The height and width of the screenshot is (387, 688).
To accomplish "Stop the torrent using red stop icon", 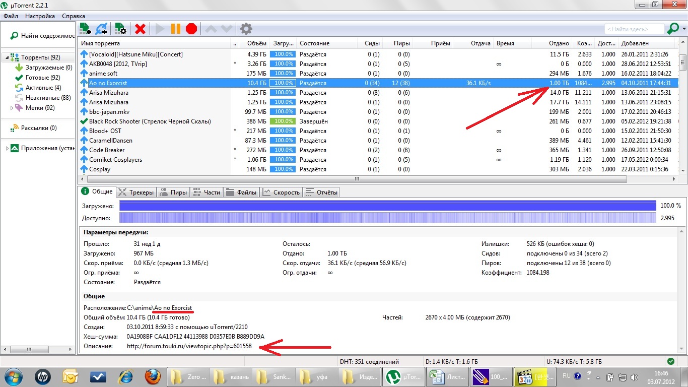I will coord(191,29).
